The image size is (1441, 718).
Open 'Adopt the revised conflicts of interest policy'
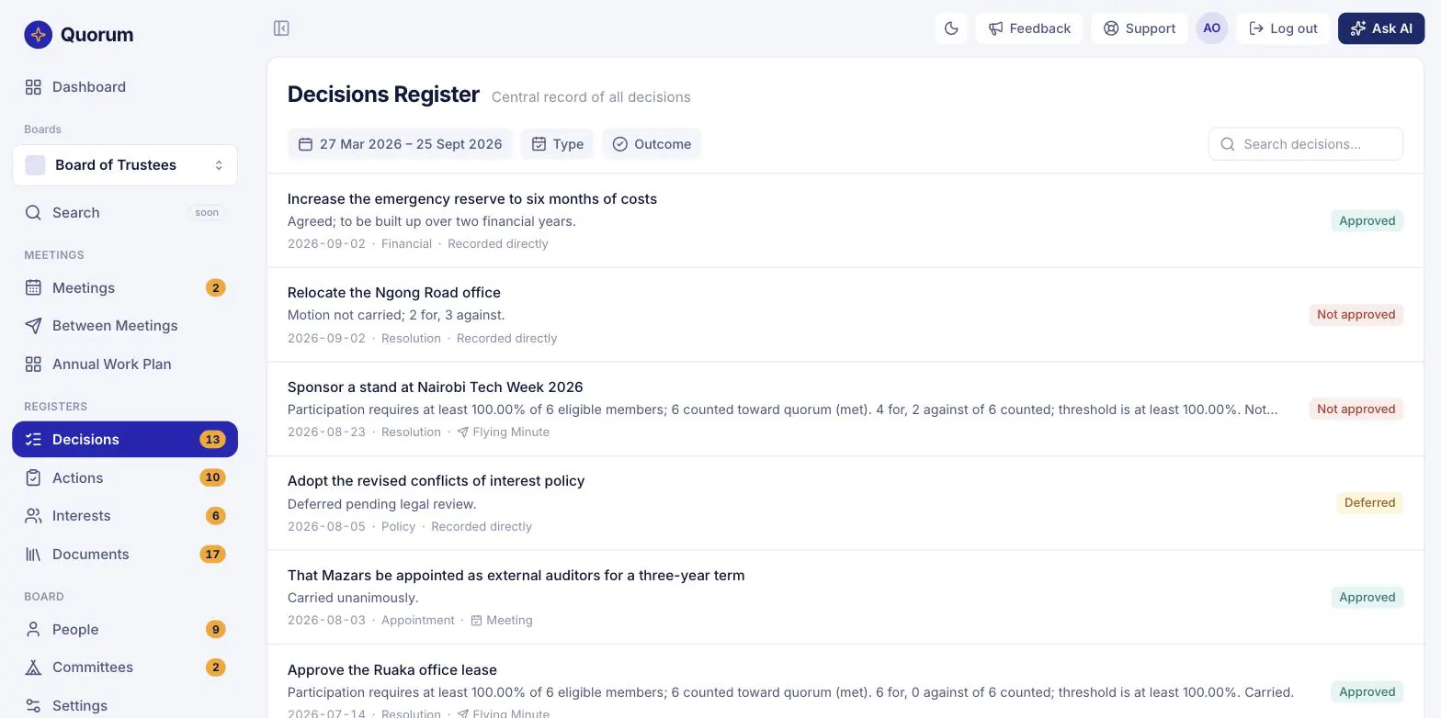(x=845, y=503)
